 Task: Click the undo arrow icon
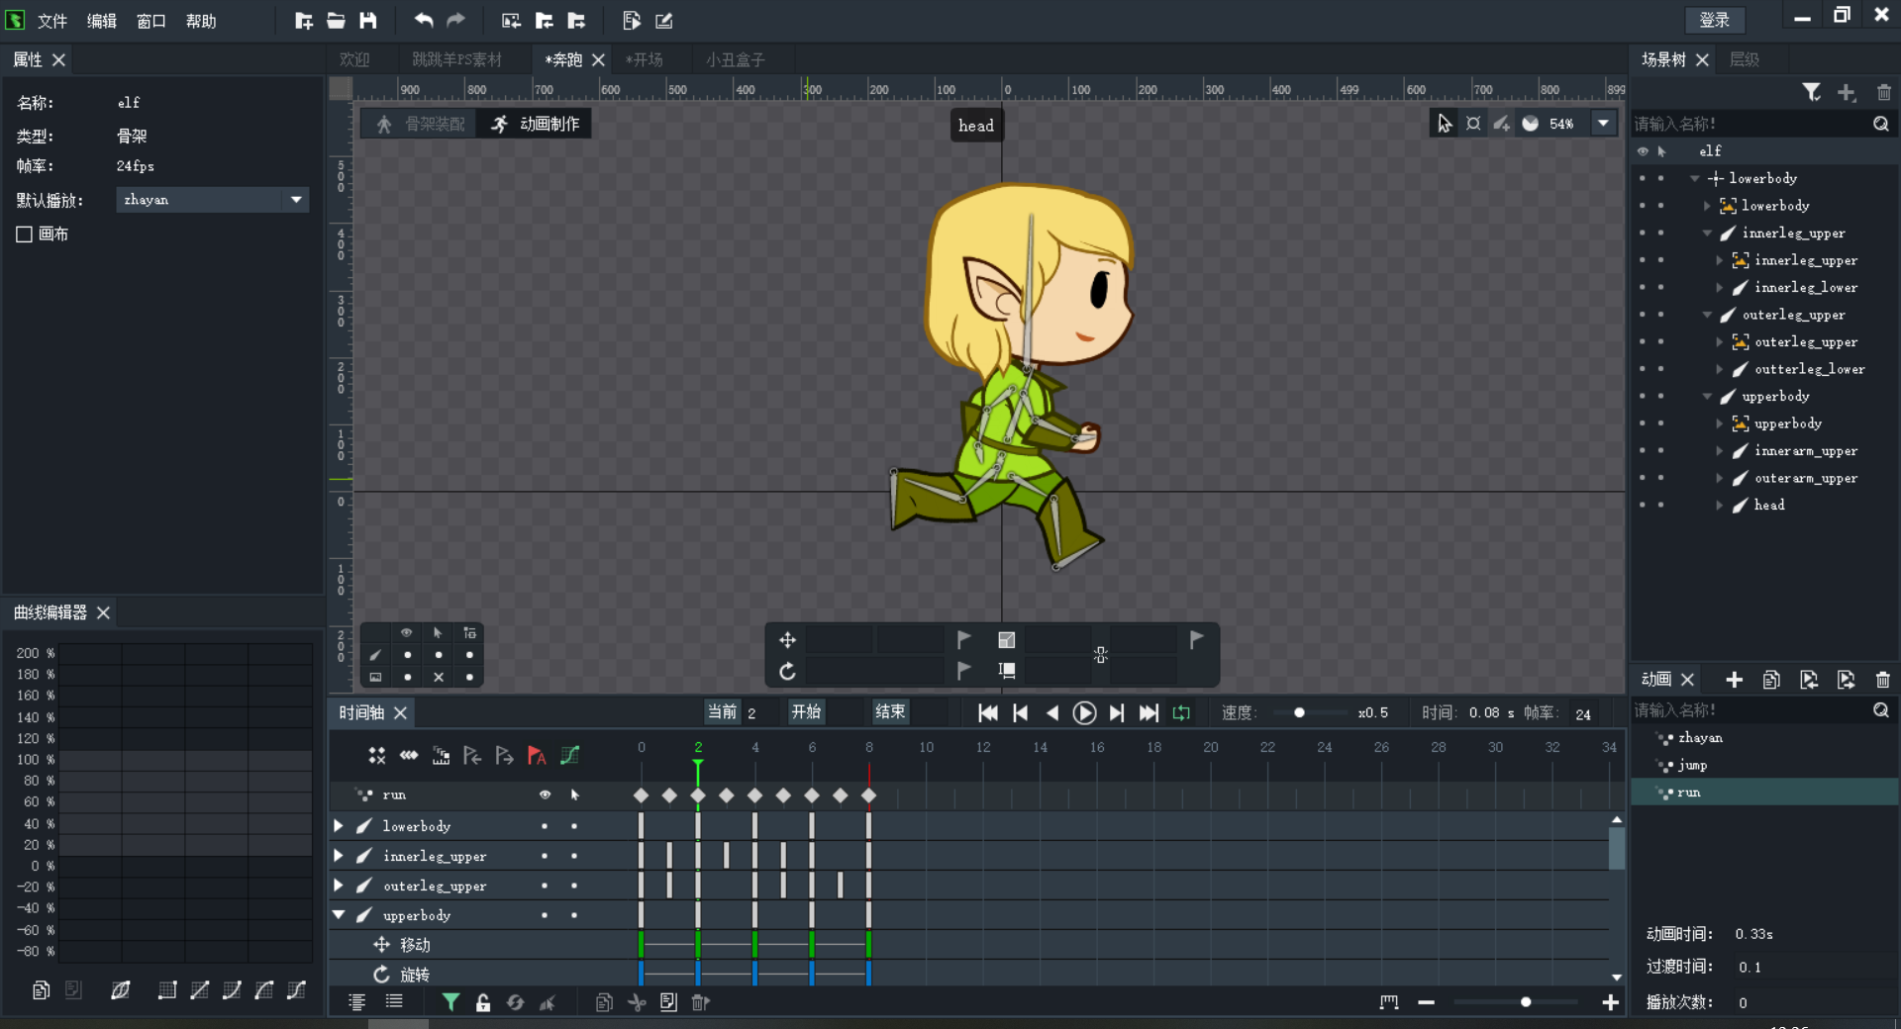[x=424, y=21]
